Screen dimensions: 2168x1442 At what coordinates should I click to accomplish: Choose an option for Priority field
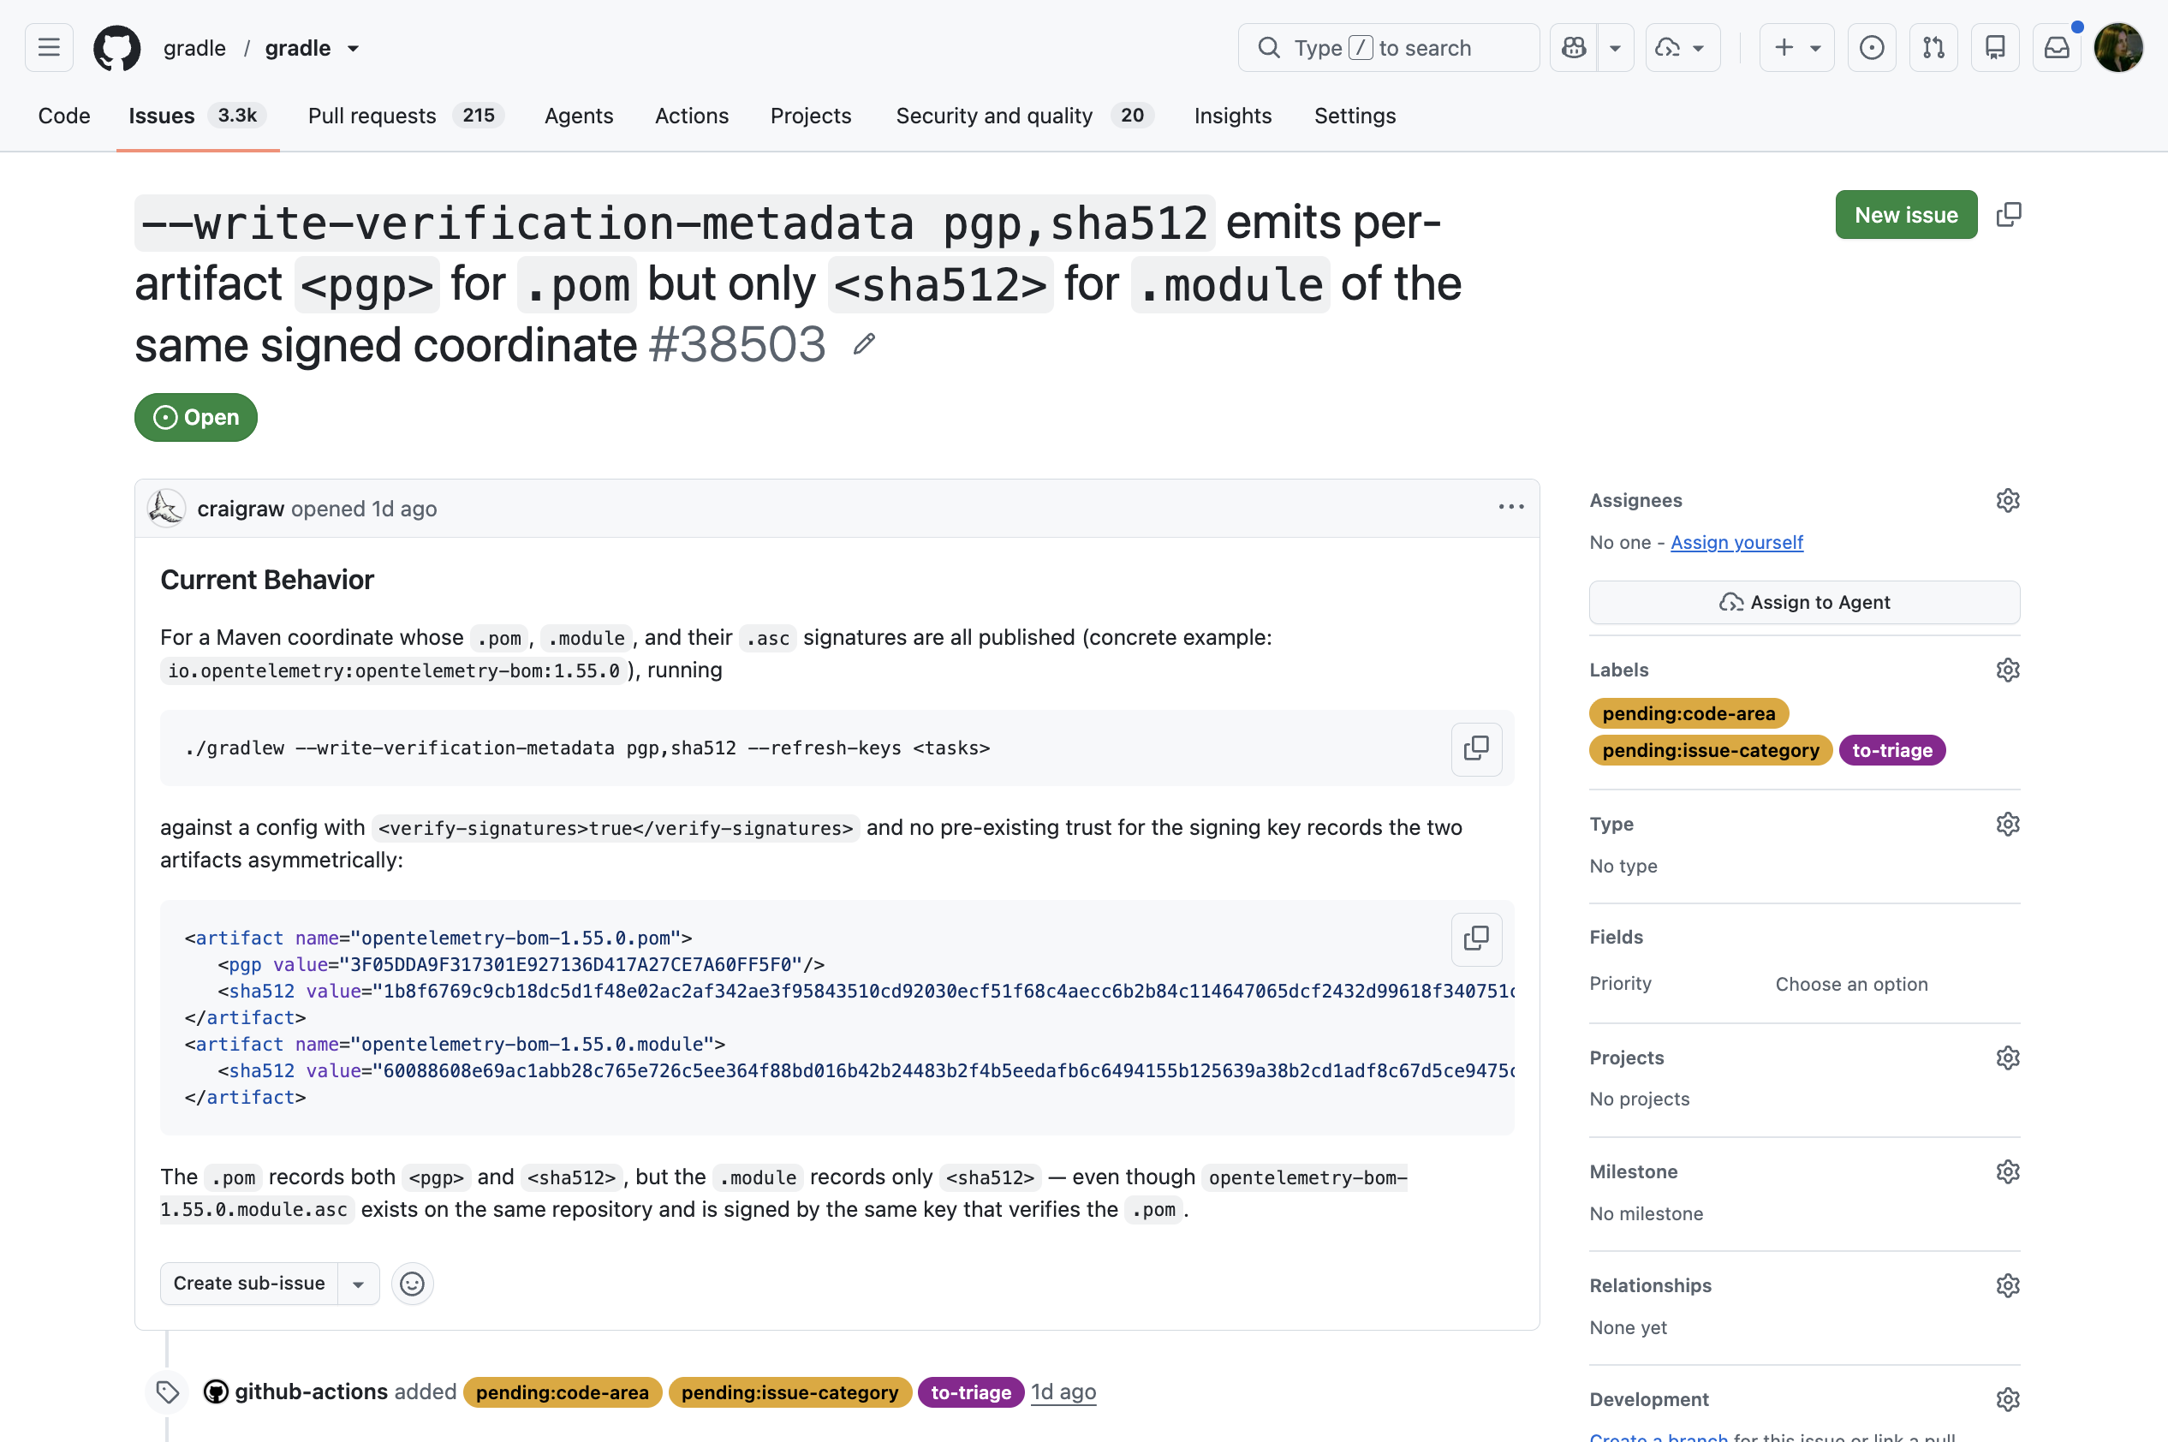(x=1851, y=984)
